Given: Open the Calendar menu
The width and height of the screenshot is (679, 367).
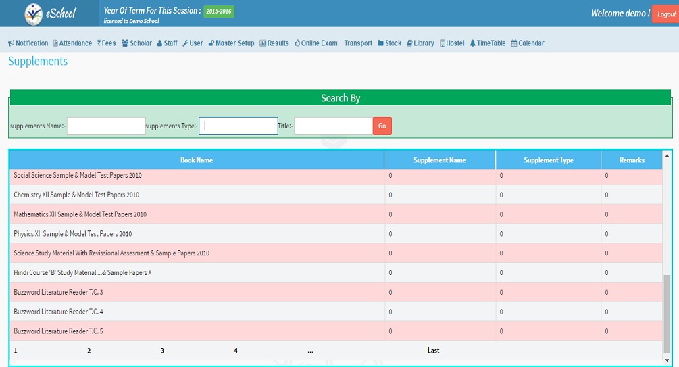Looking at the screenshot, I should click(x=528, y=43).
